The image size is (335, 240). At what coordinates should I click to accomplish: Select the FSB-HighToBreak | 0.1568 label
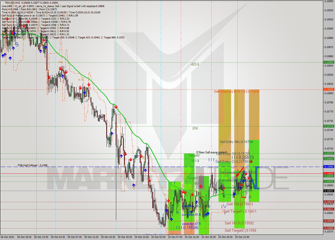(33, 165)
